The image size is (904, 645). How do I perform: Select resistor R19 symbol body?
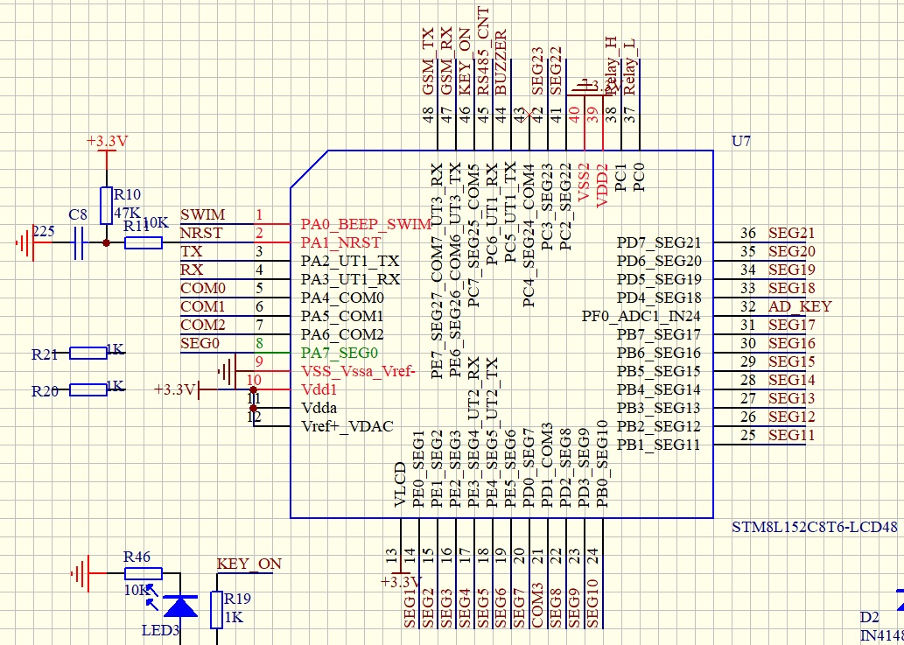(x=217, y=610)
